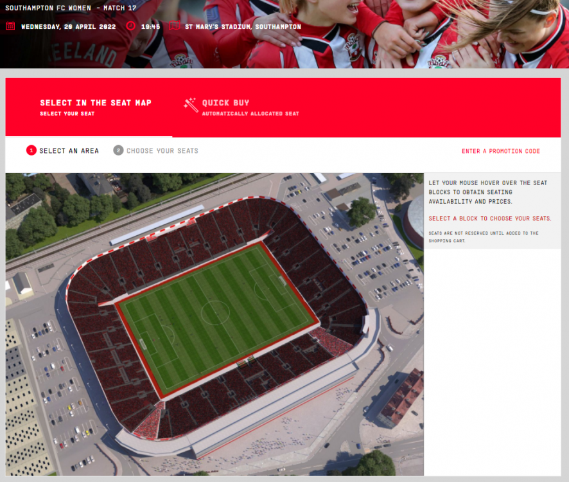Click the clock icon beside 19:45
The width and height of the screenshot is (569, 482).
130,26
